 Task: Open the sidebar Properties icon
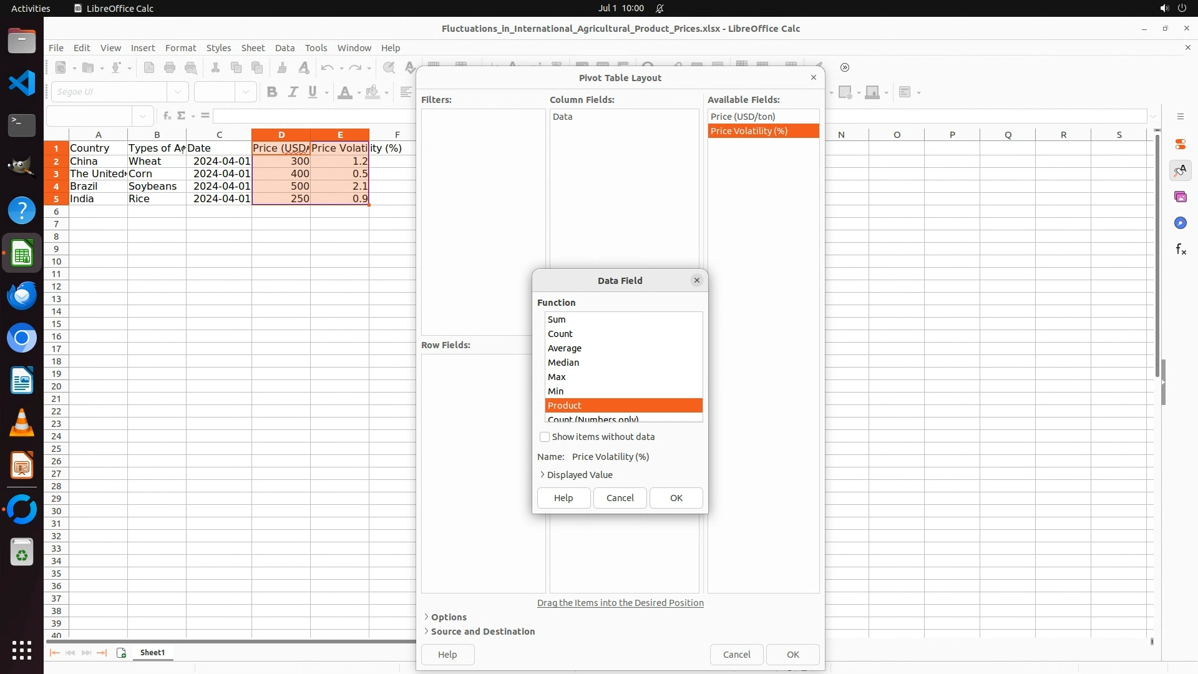pos(1180,144)
